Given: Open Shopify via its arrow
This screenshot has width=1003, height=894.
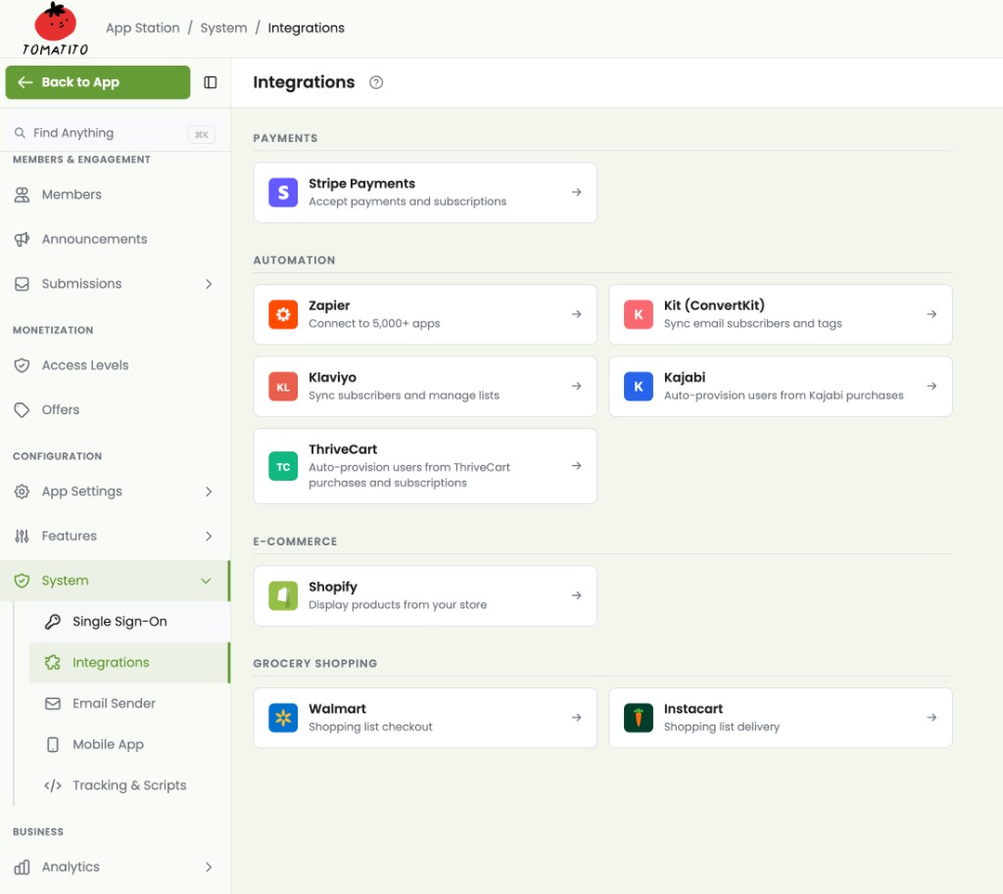Looking at the screenshot, I should coord(576,595).
